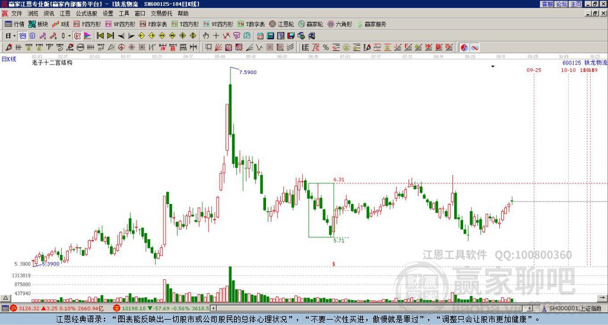Screen dimensions: 608x325
Task: Open the 江恩 menu
Action: [x=65, y=14]
